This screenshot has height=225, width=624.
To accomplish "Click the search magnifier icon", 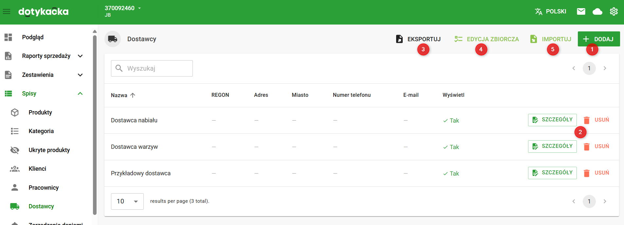I will click(119, 68).
